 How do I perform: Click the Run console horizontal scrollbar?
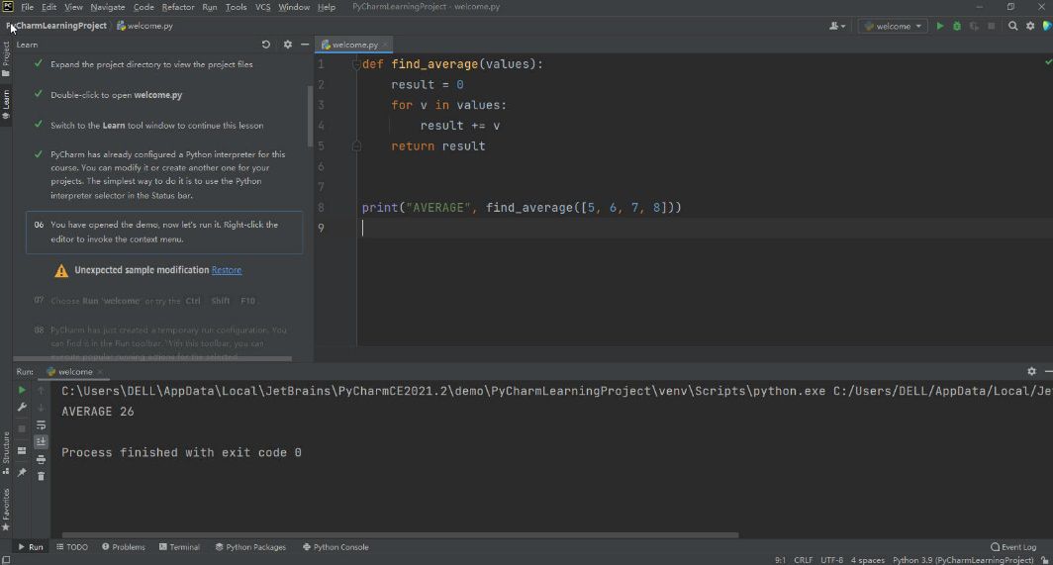pyautogui.click(x=400, y=535)
